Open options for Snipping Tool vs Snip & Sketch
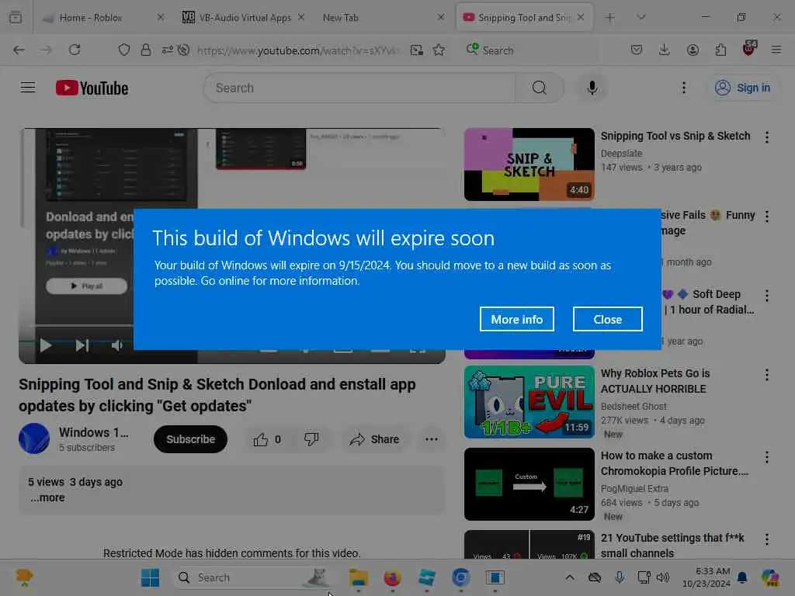 [x=766, y=137]
